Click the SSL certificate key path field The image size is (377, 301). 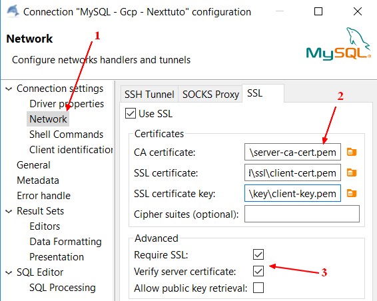[x=292, y=193]
